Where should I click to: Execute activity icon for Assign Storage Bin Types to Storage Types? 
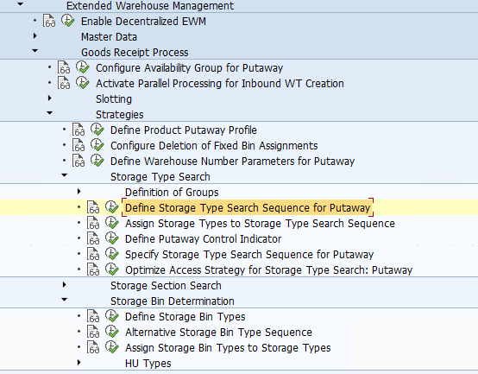[x=112, y=347]
